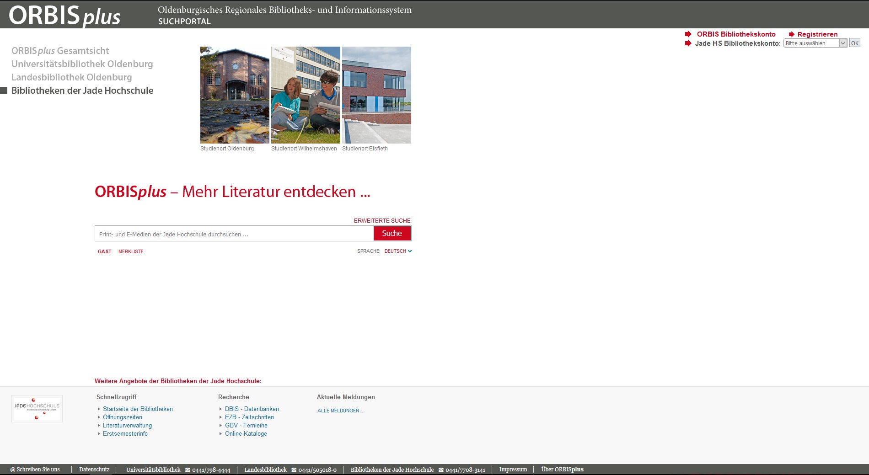Image resolution: width=869 pixels, height=475 pixels.
Task: Click the Studienort Wilhelmshaven caption
Action: [x=304, y=149]
